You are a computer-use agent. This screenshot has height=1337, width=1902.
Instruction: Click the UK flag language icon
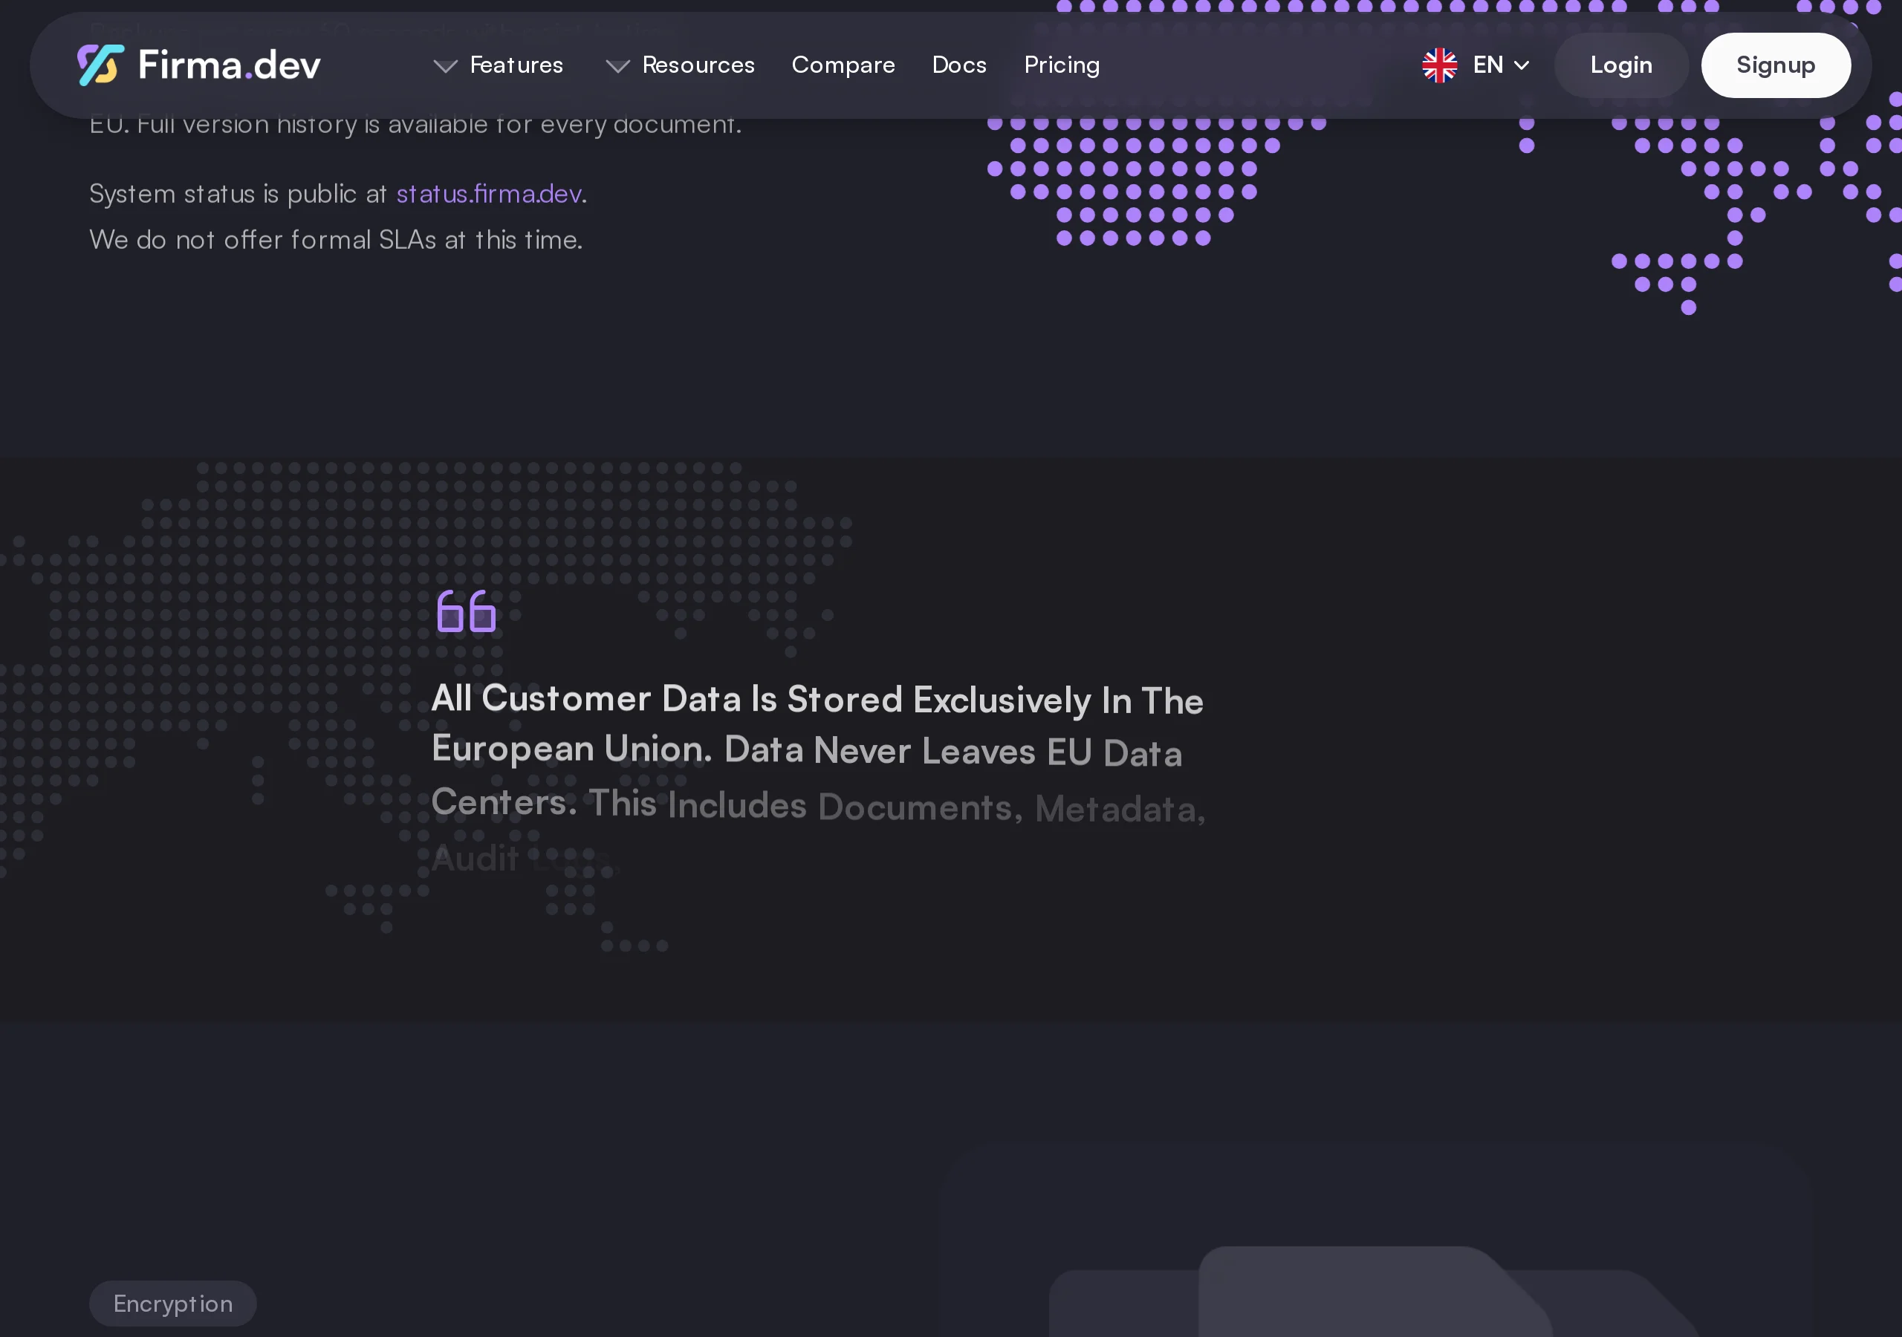[1440, 65]
